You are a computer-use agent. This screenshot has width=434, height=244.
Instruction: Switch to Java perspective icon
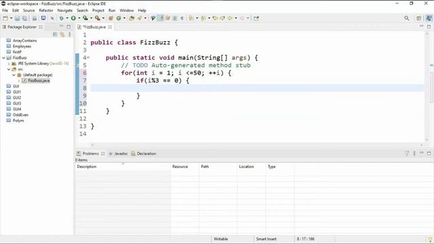point(429,18)
